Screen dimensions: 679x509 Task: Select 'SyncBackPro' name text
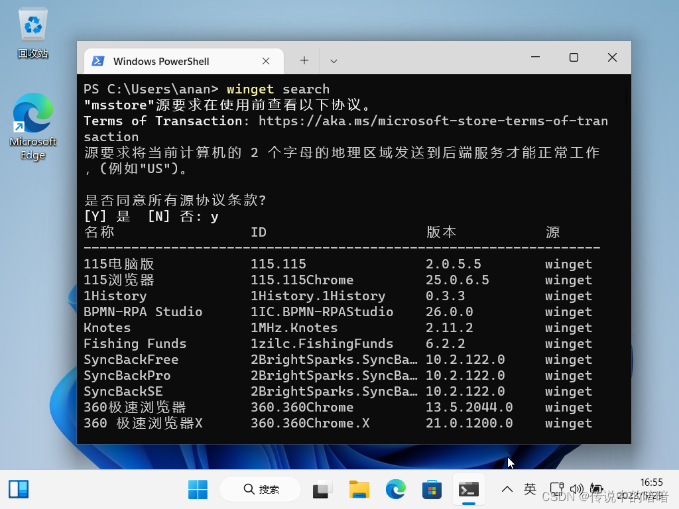(127, 376)
